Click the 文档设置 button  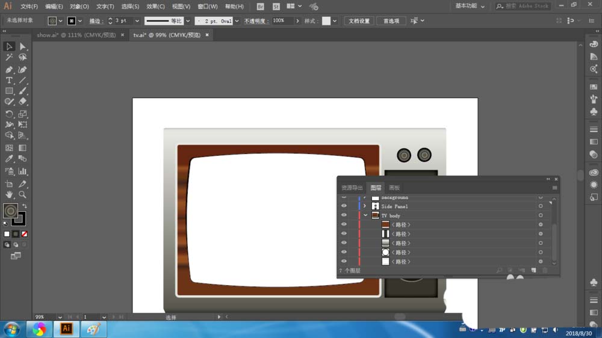pyautogui.click(x=360, y=20)
